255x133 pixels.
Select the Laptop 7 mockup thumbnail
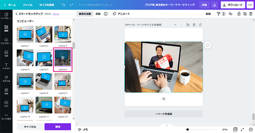click(x=25, y=82)
